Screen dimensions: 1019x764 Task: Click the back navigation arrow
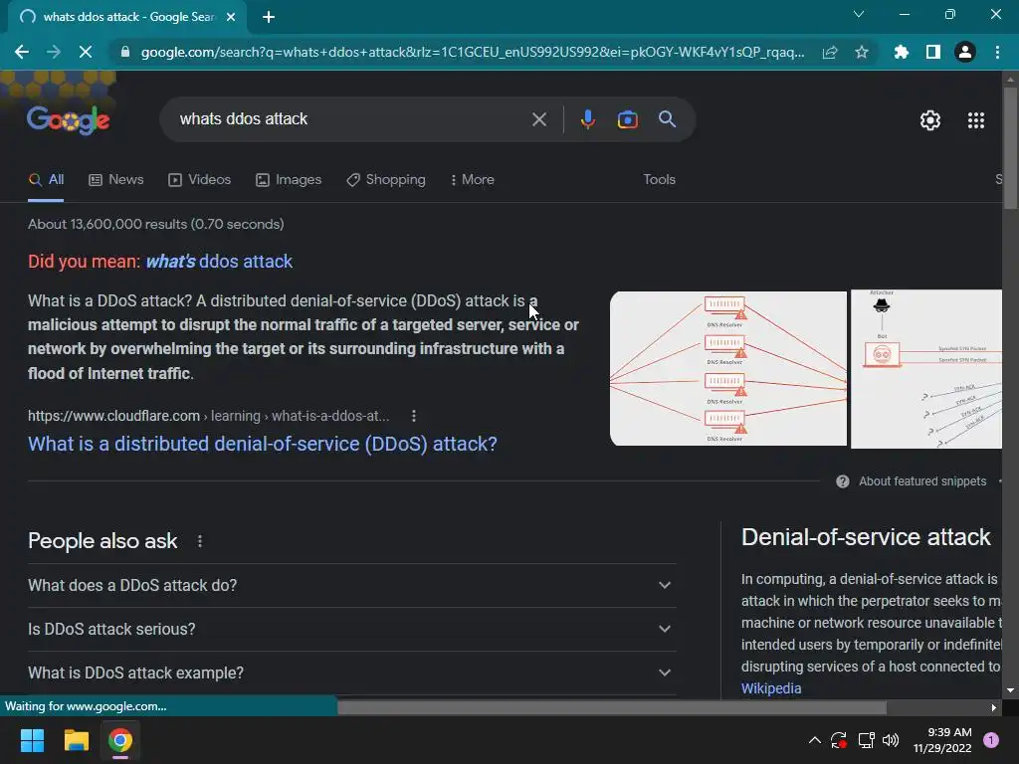[x=22, y=52]
